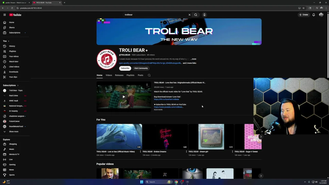This screenshot has width=329, height=185.
Task: Switch to the Playlists tab
Action: point(130,75)
